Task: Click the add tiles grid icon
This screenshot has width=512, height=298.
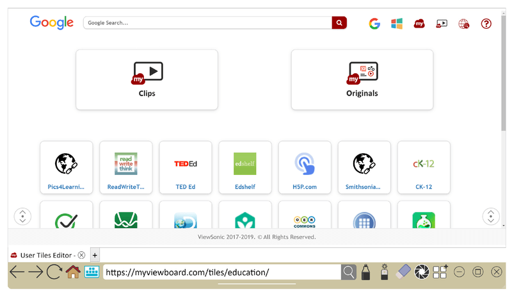Action: click(440, 272)
